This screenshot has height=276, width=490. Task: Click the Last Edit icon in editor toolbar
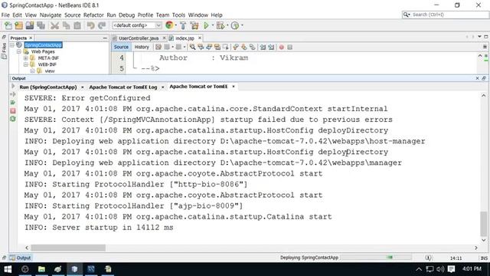[158, 48]
